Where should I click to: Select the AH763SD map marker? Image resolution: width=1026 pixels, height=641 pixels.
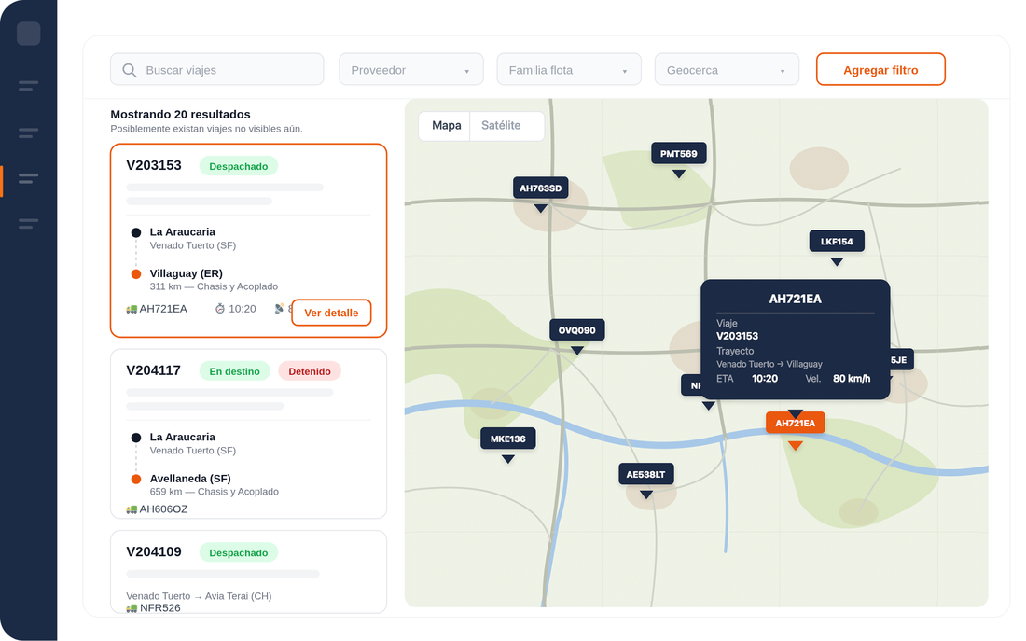(x=540, y=188)
